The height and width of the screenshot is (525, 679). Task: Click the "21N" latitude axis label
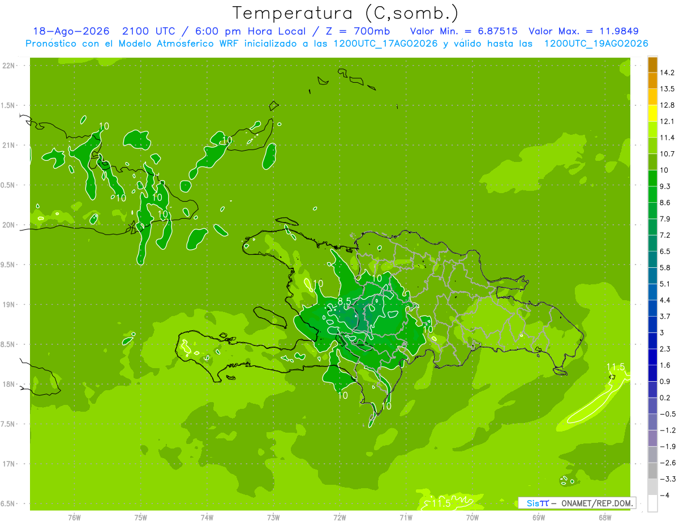(9, 145)
